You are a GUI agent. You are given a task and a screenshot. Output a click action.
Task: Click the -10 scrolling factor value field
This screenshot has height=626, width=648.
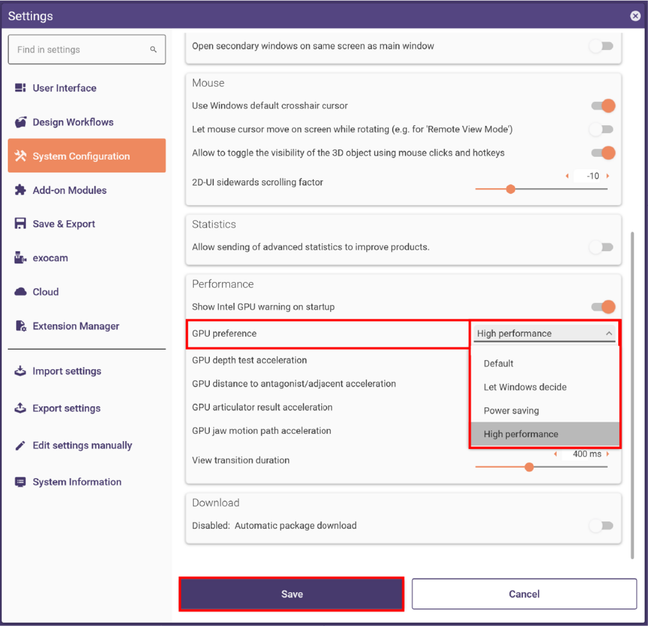point(588,176)
